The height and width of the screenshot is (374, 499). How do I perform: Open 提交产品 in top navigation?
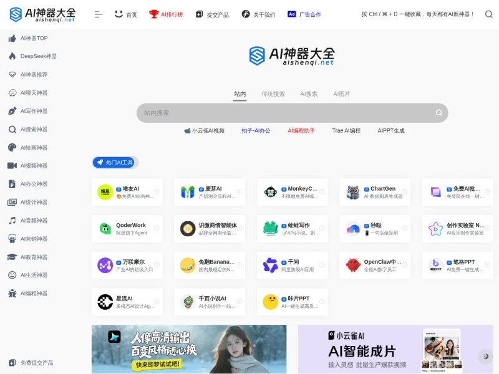(212, 14)
